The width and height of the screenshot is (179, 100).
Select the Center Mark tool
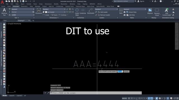click(77, 12)
